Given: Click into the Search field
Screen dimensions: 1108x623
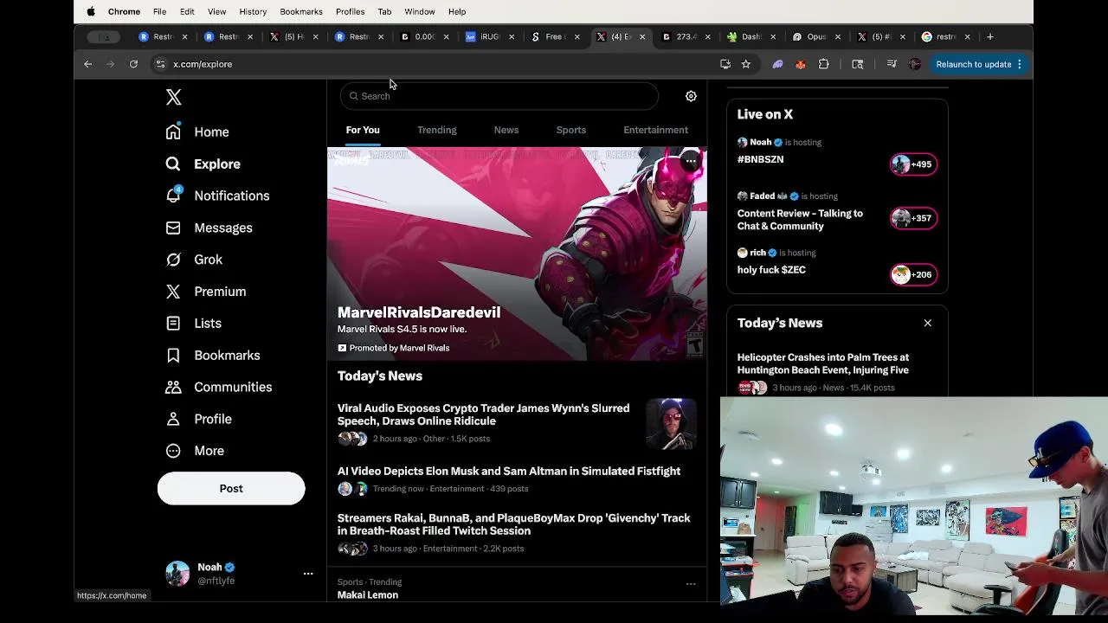Looking at the screenshot, I should [x=499, y=96].
